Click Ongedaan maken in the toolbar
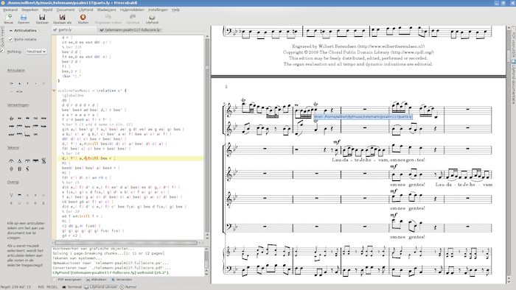Image resolution: width=516 pixels, height=290 pixels. 108,18
